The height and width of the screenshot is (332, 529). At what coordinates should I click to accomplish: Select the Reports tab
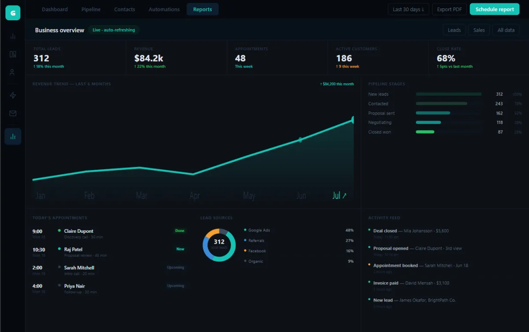coord(202,9)
